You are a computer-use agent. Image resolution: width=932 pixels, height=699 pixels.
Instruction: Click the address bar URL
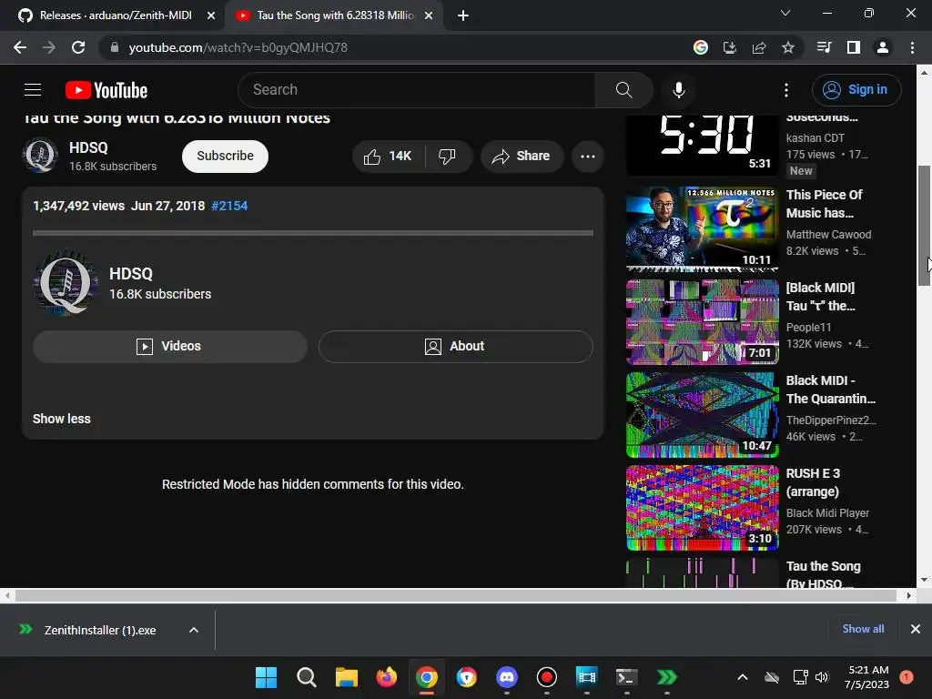click(238, 47)
